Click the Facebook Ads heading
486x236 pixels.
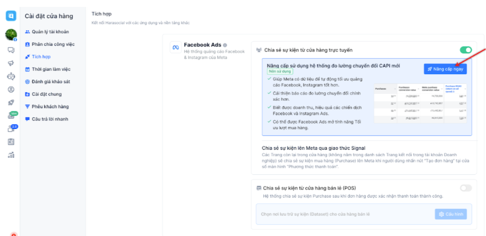[x=203, y=45]
